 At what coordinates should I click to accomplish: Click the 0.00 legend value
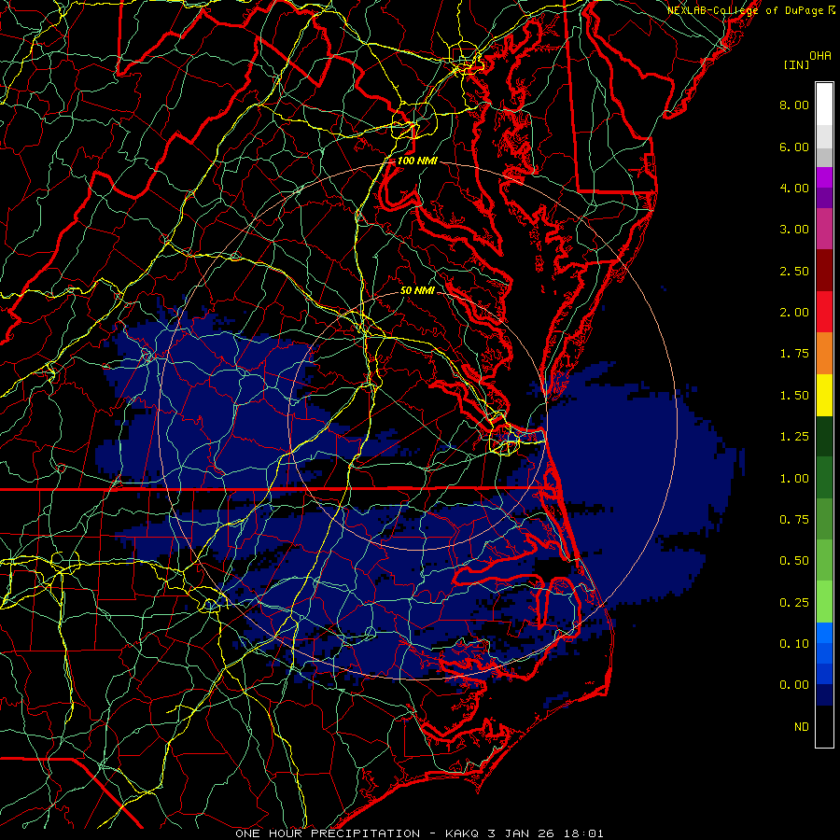coord(794,685)
